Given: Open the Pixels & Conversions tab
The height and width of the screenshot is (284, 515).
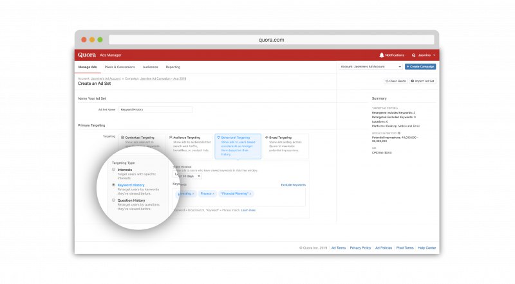Looking at the screenshot, I should click(x=120, y=67).
